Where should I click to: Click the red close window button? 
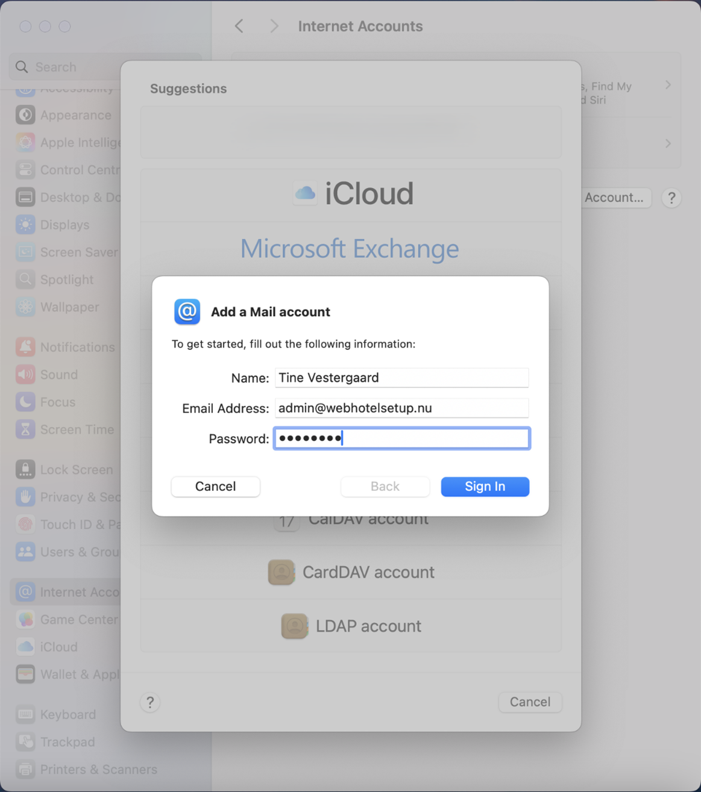(x=25, y=26)
